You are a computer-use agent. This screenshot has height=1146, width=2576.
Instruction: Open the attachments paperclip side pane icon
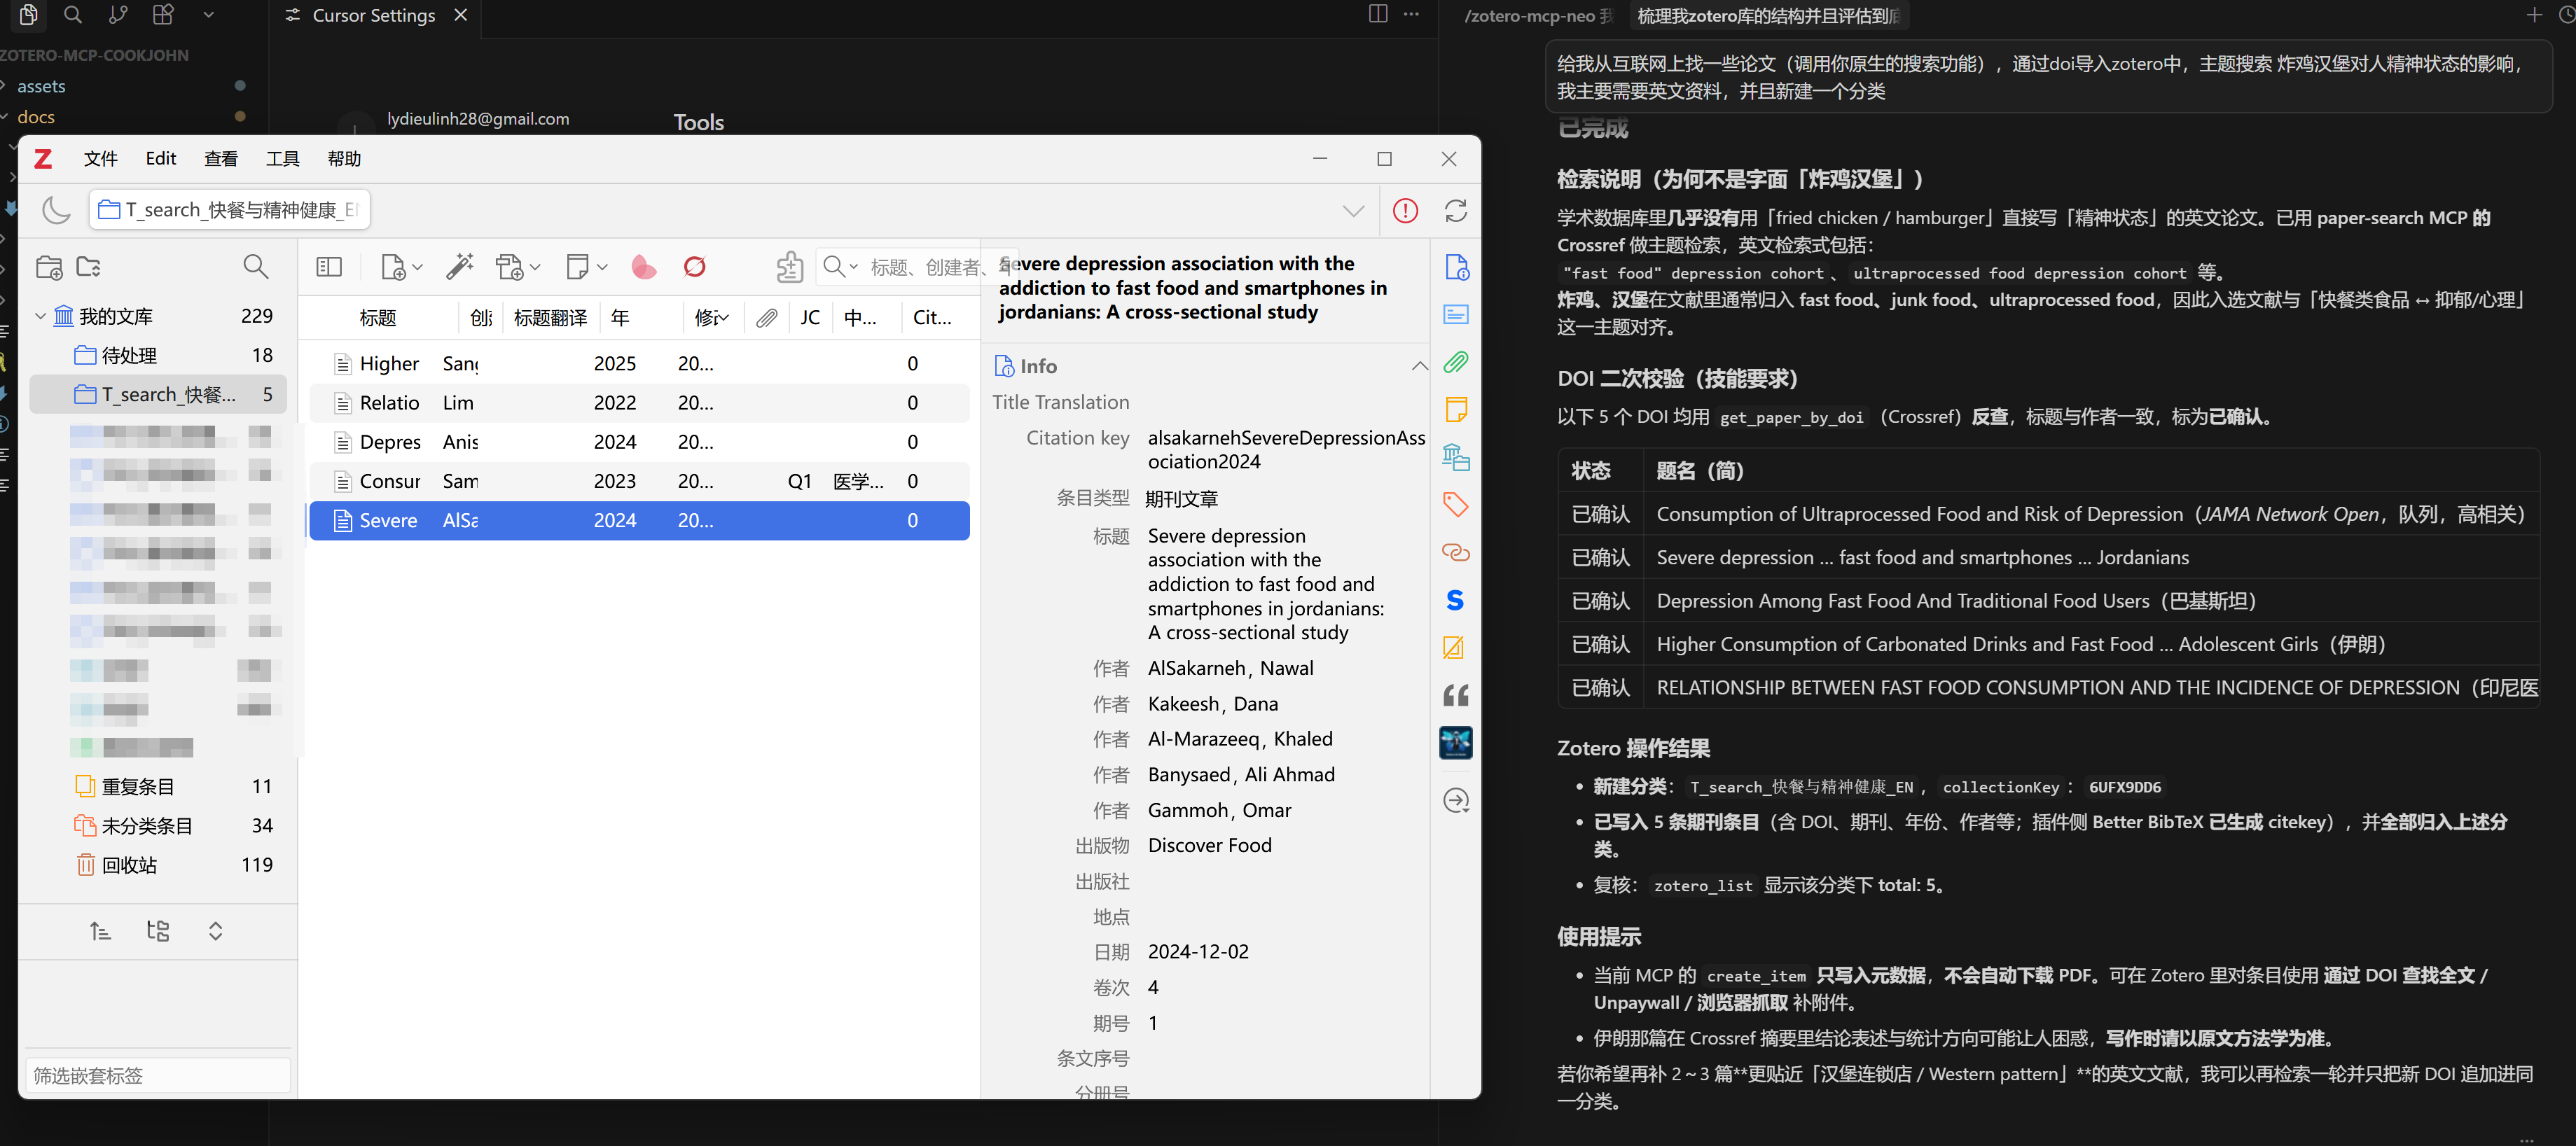(x=1455, y=362)
